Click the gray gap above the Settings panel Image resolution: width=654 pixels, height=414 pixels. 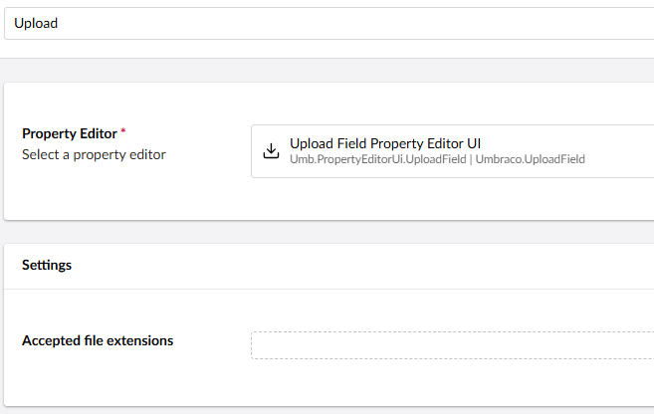pyautogui.click(x=299, y=232)
